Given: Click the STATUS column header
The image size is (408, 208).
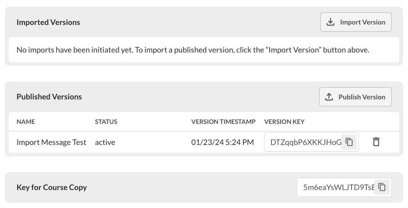Looking at the screenshot, I should (x=106, y=122).
